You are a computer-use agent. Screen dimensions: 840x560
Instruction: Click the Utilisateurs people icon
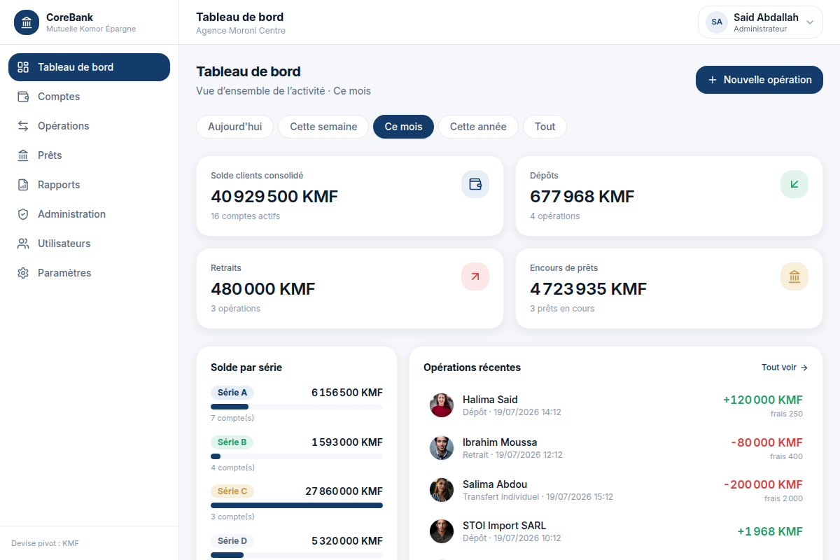[x=23, y=244]
